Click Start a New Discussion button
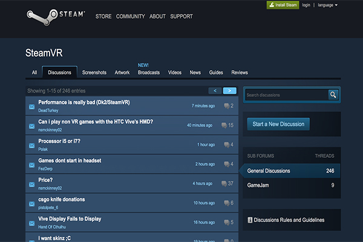The width and height of the screenshot is (363, 242). [278, 124]
